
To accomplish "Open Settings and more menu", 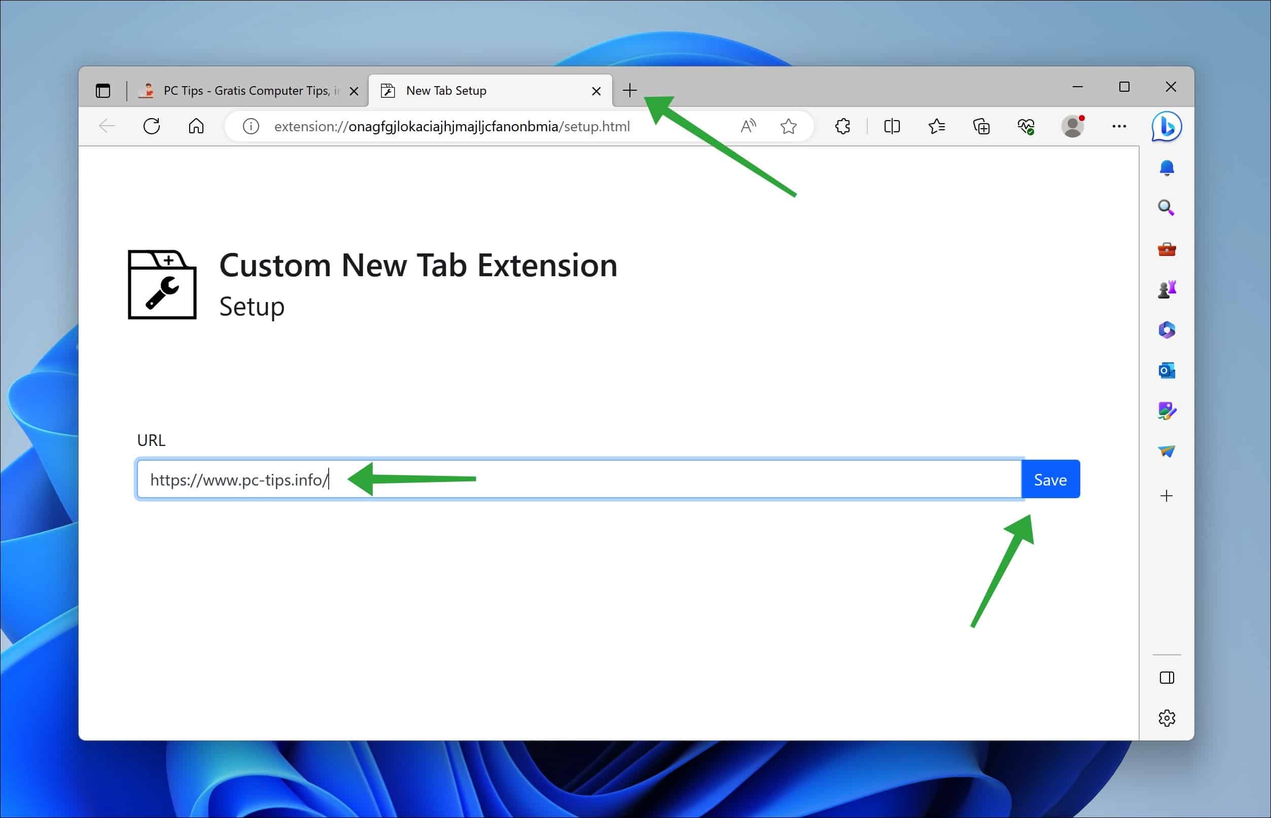I will click(x=1119, y=126).
